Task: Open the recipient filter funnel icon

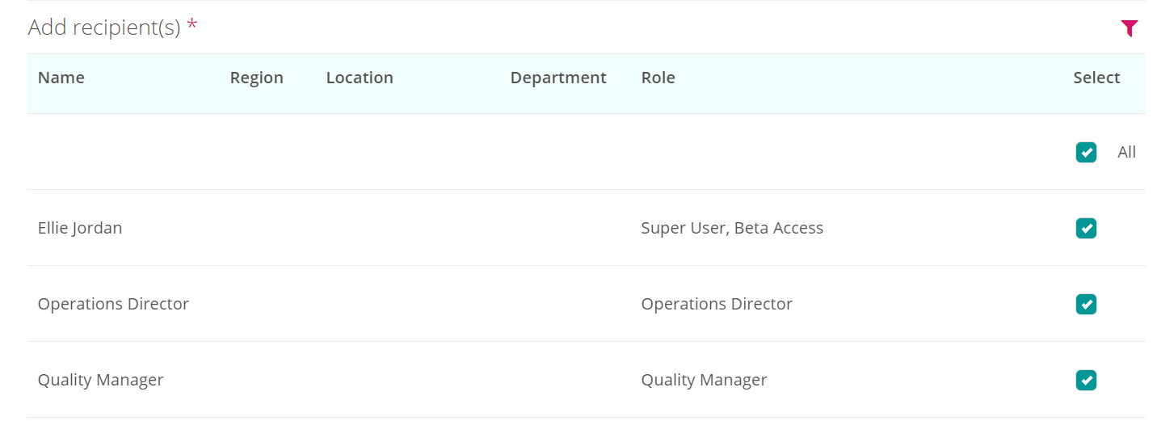Action: [1129, 29]
